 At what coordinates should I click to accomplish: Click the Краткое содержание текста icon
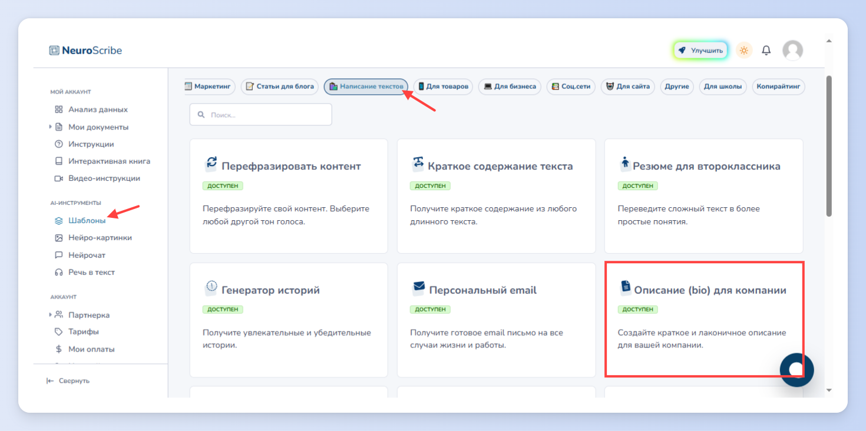[418, 164]
